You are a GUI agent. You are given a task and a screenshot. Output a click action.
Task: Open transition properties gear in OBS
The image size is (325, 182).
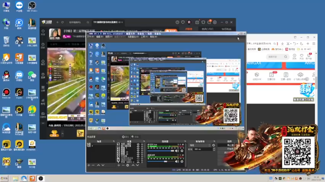pyautogui.click(x=214, y=145)
